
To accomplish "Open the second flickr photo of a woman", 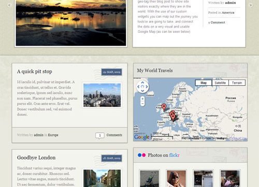I will click(176, 179).
